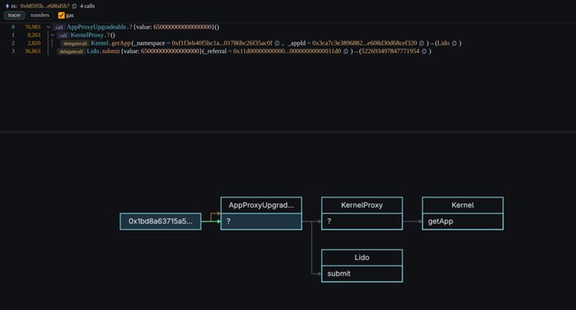
Task: Click the call badge in the KernelProxy row
Action: coord(64,36)
